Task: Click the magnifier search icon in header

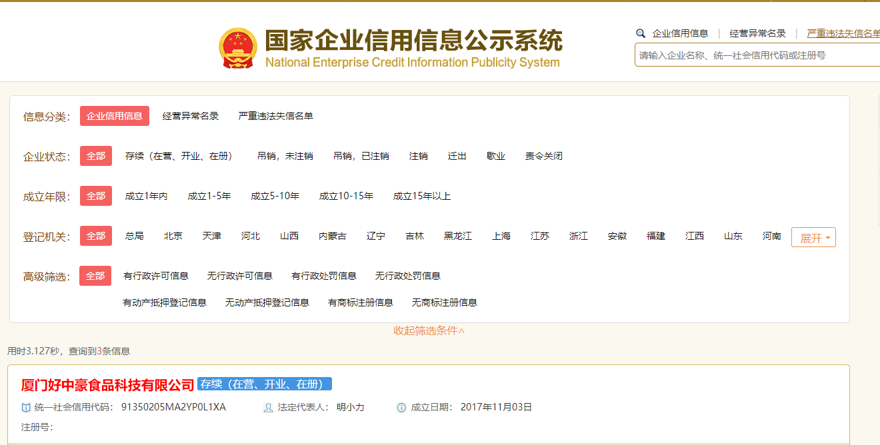Action: coord(641,33)
